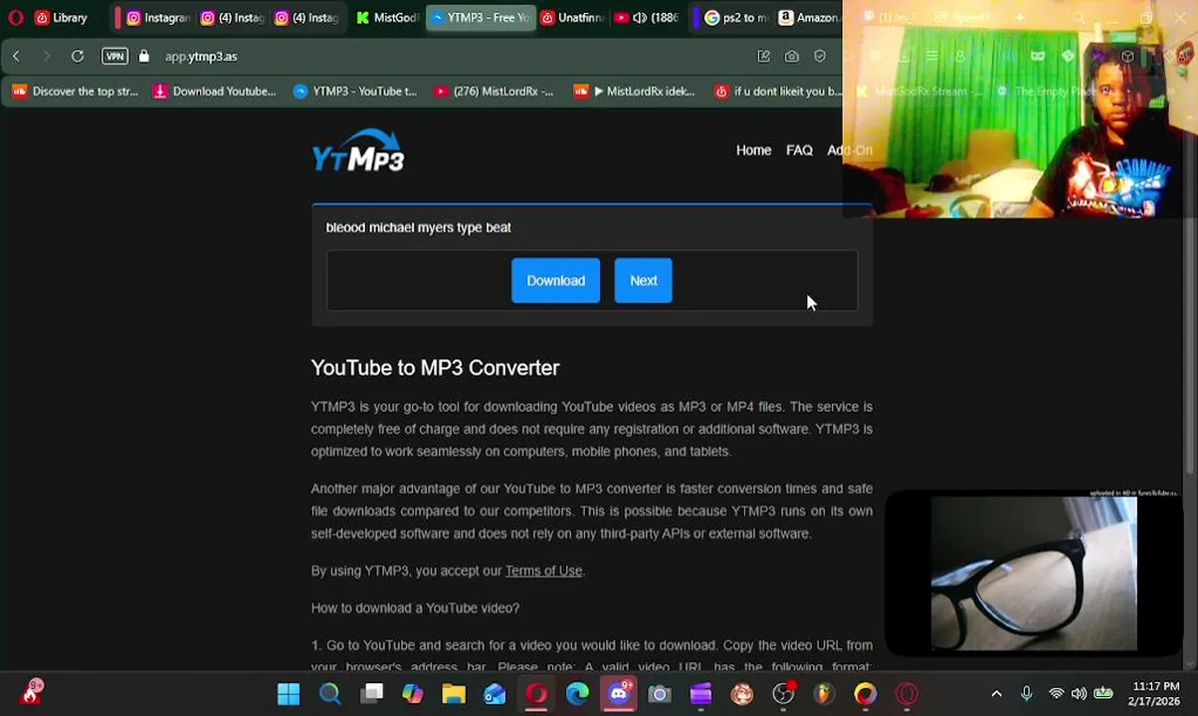This screenshot has height=716, width=1198.
Task: Switch to the Amazon tab
Action: 809,18
